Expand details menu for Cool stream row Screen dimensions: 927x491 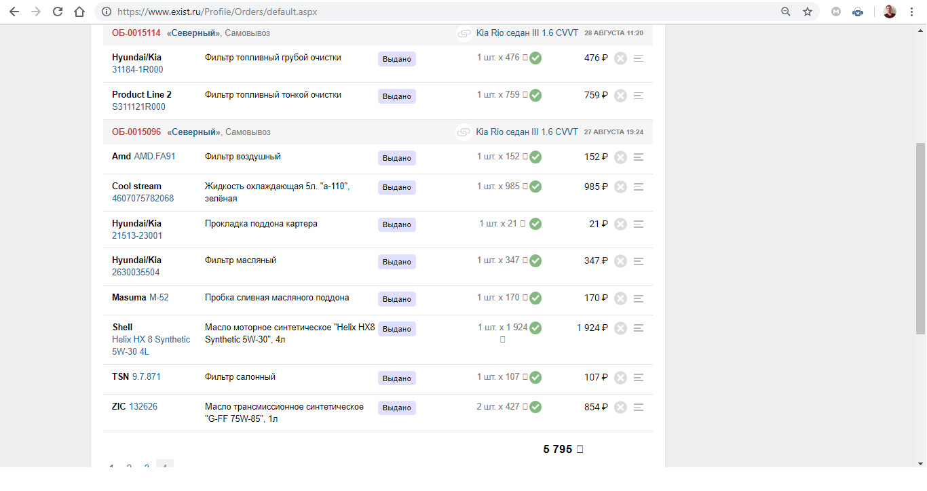[638, 187]
